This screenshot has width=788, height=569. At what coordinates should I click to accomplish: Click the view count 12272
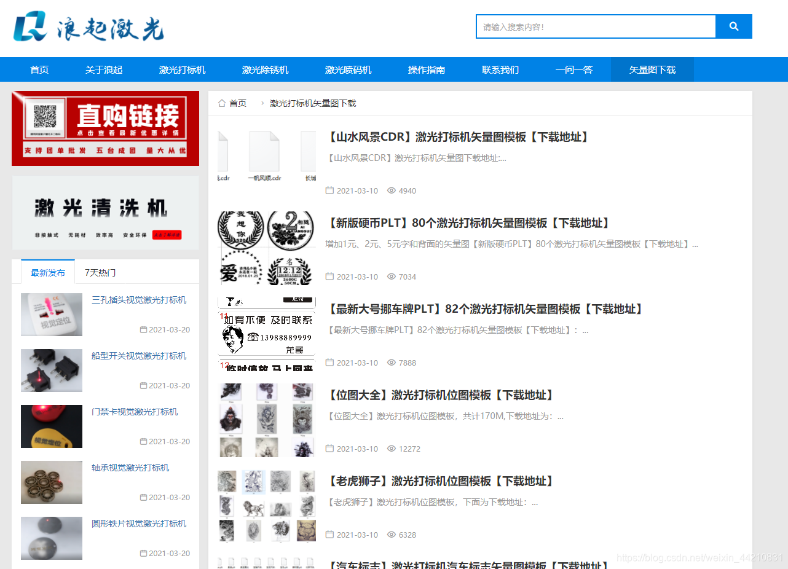click(x=409, y=449)
